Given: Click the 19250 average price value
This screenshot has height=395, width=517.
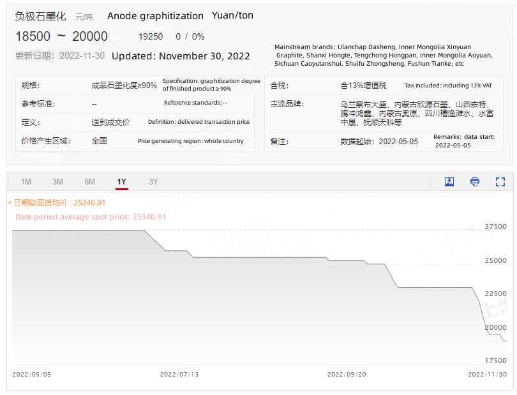Looking at the screenshot, I should click(x=151, y=37).
